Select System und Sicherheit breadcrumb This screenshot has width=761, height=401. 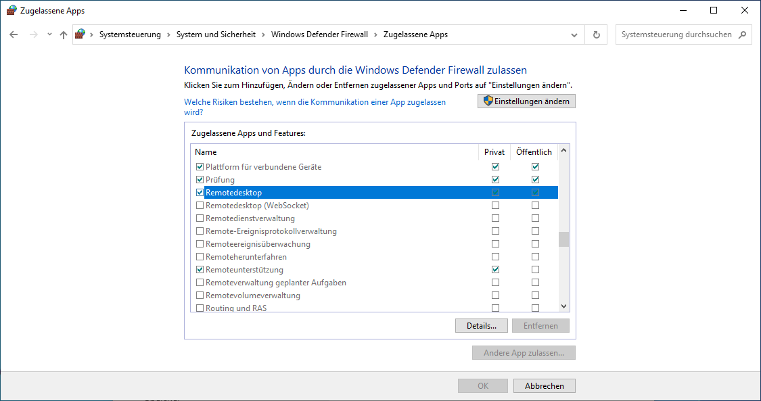[216, 35]
